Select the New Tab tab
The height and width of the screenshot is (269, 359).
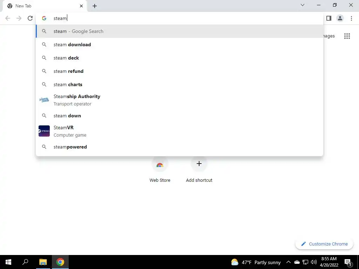[x=45, y=6]
